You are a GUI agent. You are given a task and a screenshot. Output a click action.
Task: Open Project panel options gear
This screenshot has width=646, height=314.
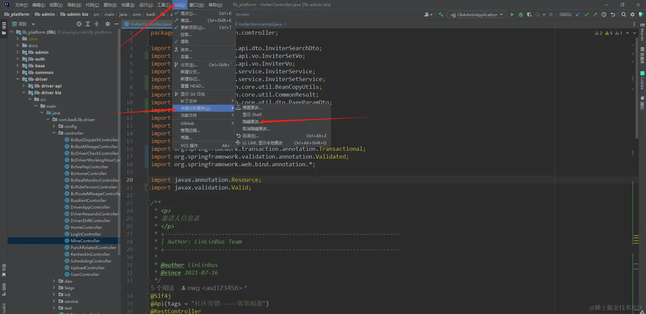[x=108, y=24]
